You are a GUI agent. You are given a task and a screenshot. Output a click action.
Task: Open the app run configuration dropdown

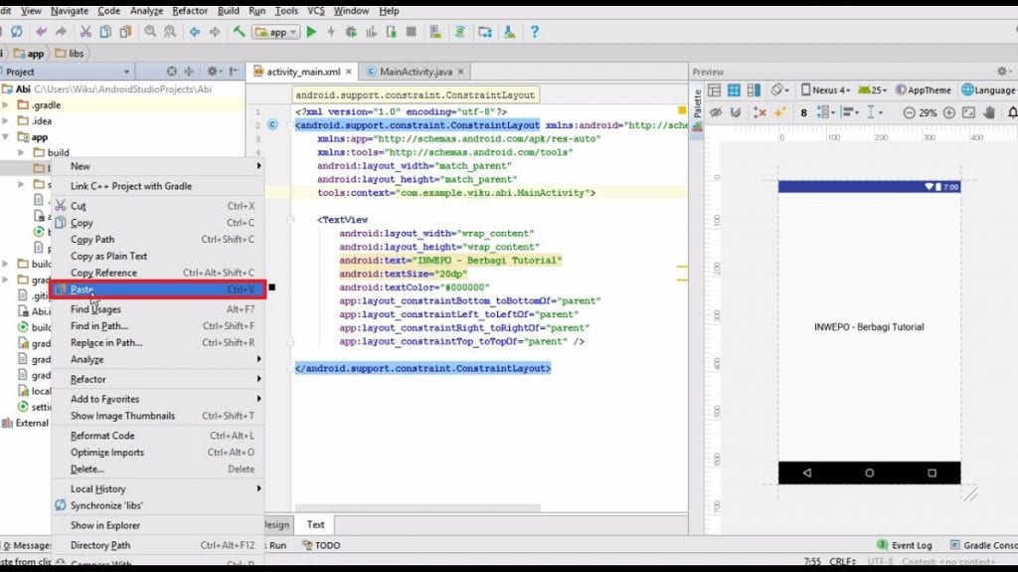tap(277, 32)
